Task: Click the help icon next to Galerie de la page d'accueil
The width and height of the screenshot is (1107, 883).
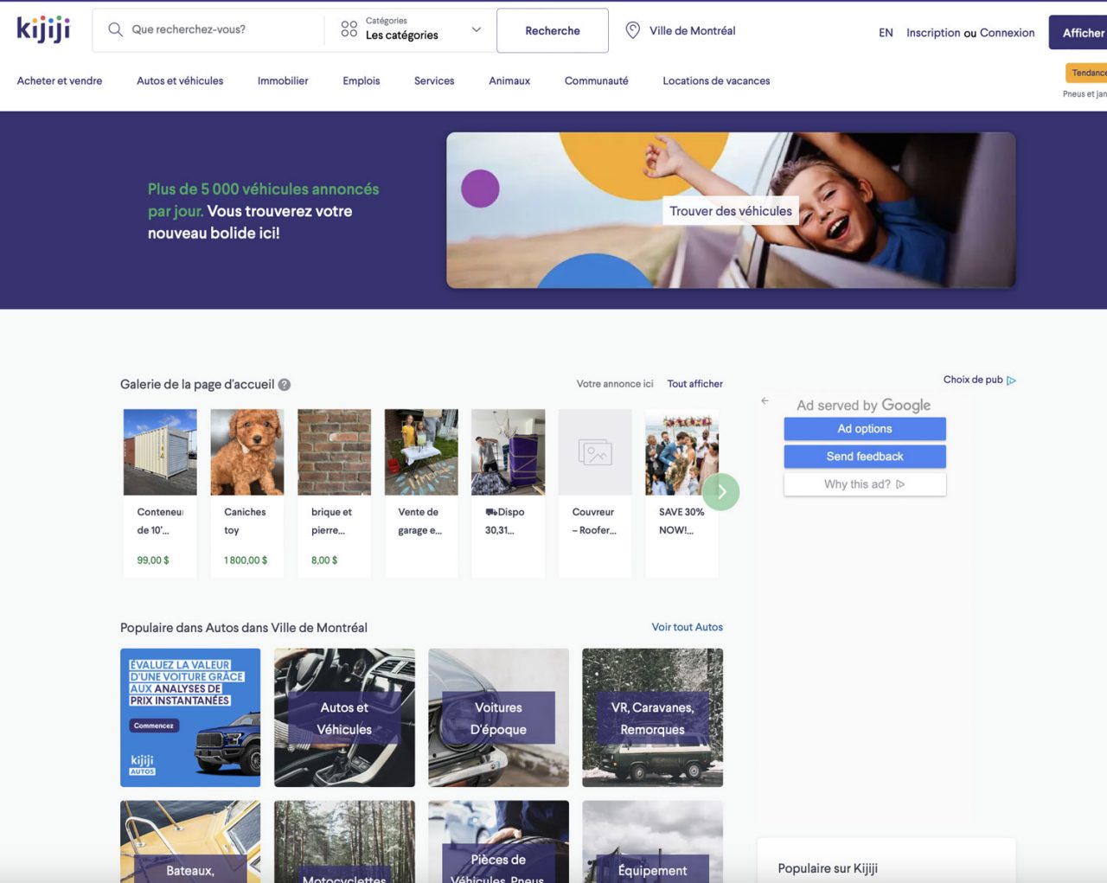Action: tap(285, 384)
